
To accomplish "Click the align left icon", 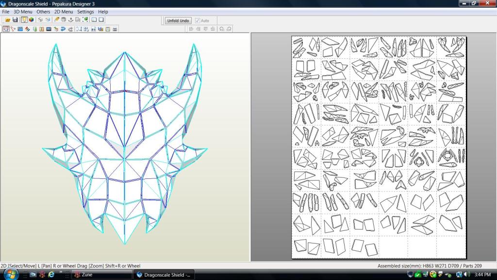I will point(191,29).
